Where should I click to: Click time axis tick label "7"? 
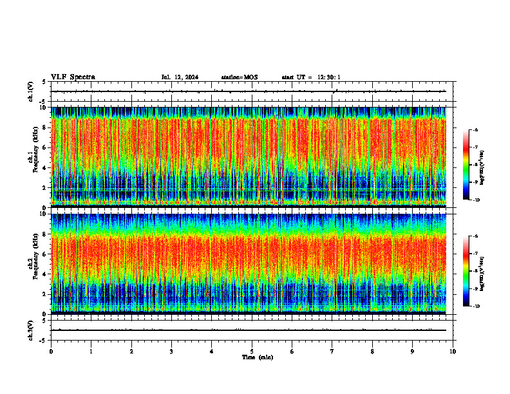pyautogui.click(x=332, y=352)
